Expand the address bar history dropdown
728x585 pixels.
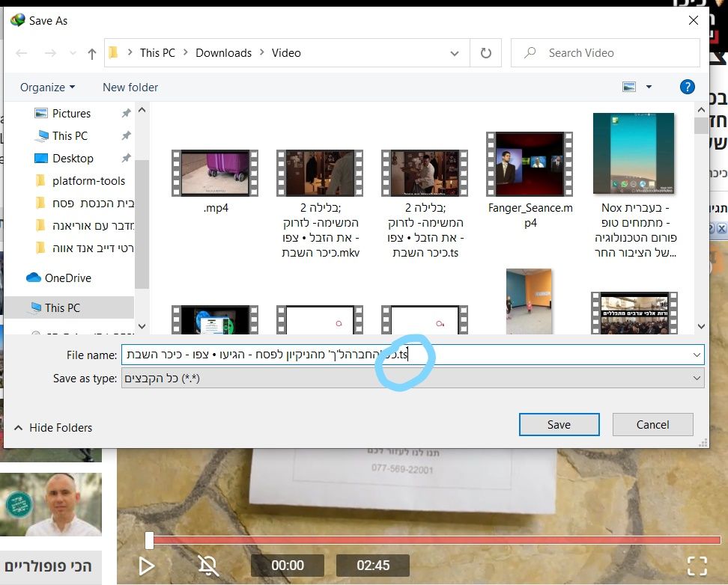455,53
